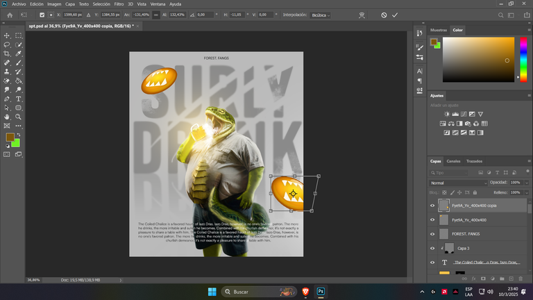The width and height of the screenshot is (533, 300).
Task: Click the Buscar taskbar search box
Action: [259, 292]
